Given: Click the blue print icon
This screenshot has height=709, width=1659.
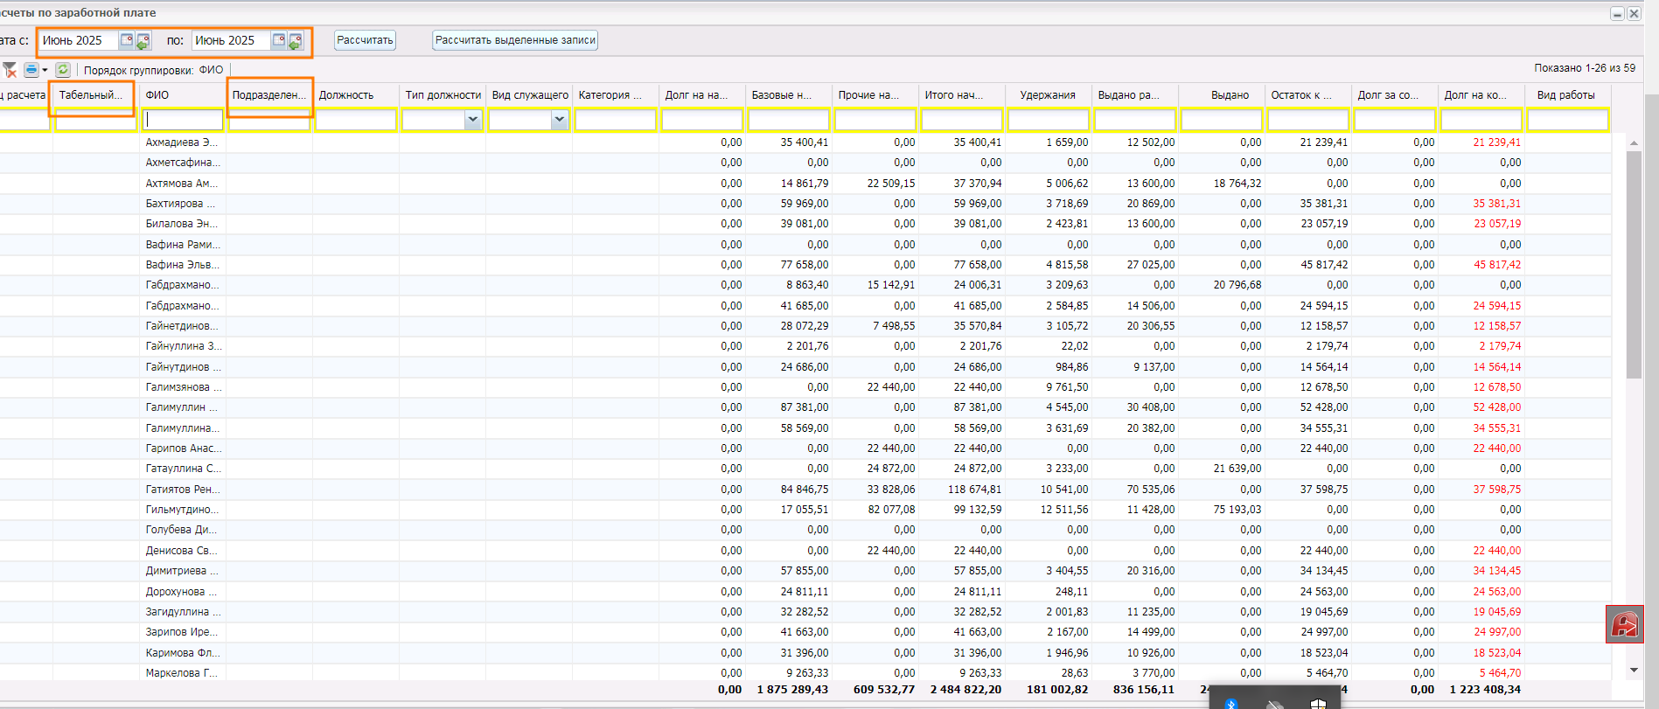Looking at the screenshot, I should tap(31, 70).
